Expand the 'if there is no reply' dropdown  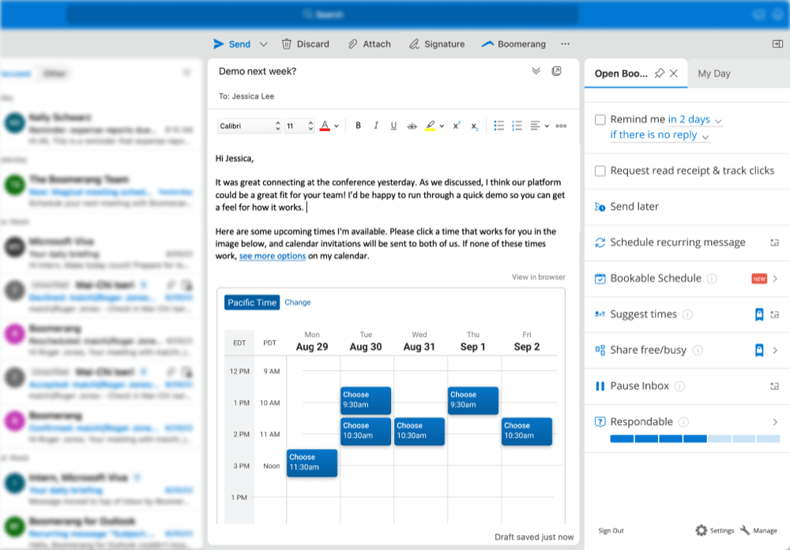pyautogui.click(x=660, y=136)
